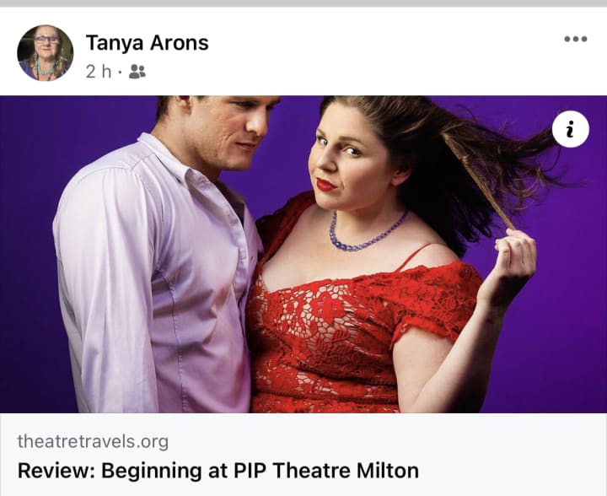Expand post actions with the ellipsis icon

(576, 39)
